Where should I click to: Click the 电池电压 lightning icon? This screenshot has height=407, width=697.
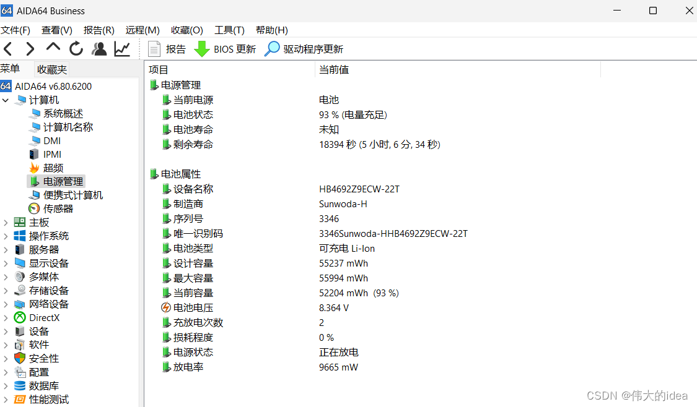coord(166,307)
